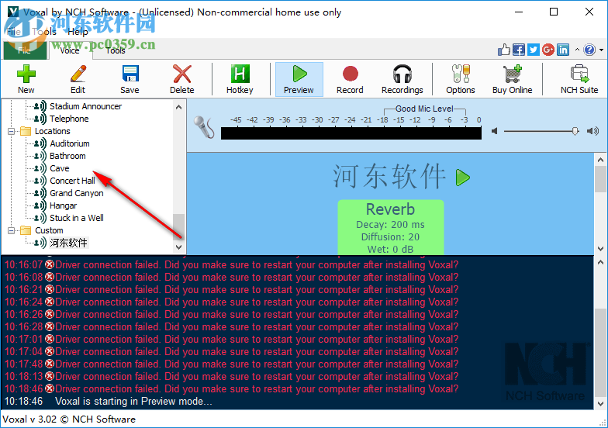Click the 10:16:07 driver error log entry
The height and width of the screenshot is (428, 608).
tap(231, 265)
